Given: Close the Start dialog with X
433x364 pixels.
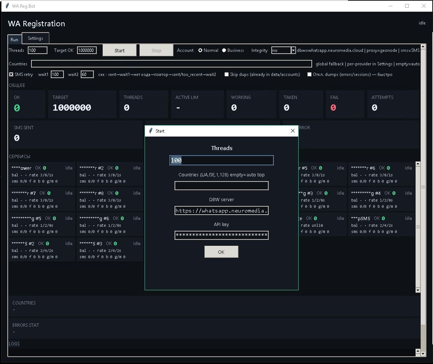Looking at the screenshot, I should click(293, 131).
